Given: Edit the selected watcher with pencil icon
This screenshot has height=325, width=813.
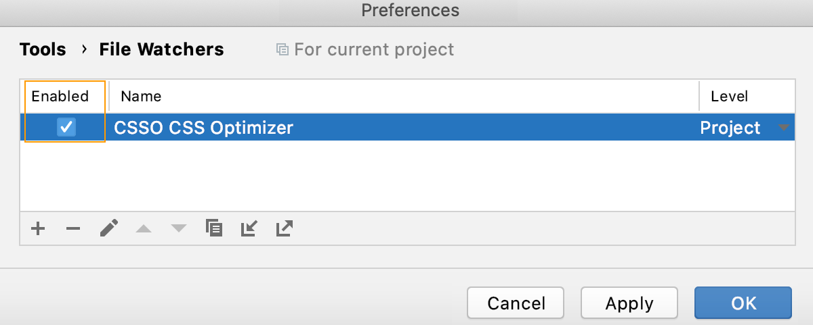Looking at the screenshot, I should (108, 229).
